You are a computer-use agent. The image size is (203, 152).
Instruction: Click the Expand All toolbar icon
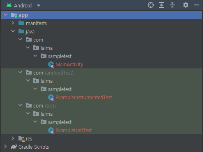point(161,5)
